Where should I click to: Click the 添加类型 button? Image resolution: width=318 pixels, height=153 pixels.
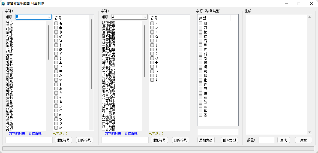coord(206,140)
